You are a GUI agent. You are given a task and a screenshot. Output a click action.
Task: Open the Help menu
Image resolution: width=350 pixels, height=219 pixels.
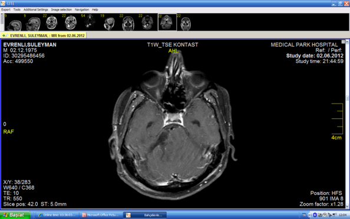pos(95,9)
